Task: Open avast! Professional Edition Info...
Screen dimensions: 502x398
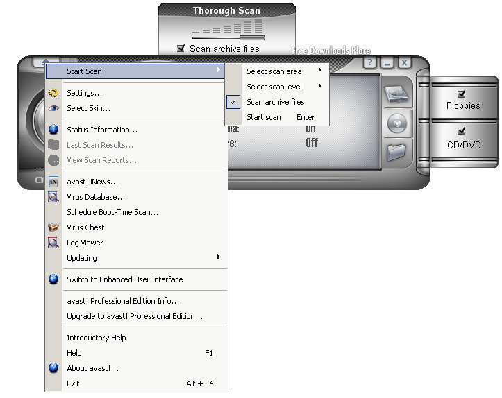Action: 136,301
